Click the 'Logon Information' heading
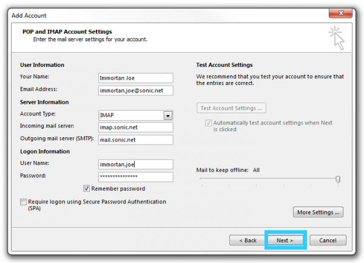 (45, 151)
